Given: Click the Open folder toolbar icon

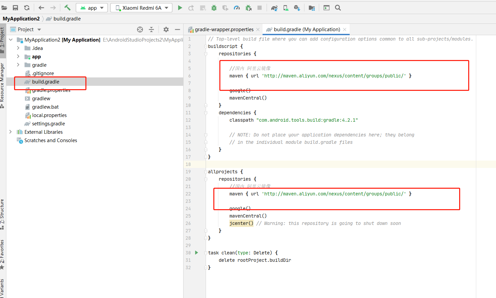Looking at the screenshot, I should click(4, 8).
